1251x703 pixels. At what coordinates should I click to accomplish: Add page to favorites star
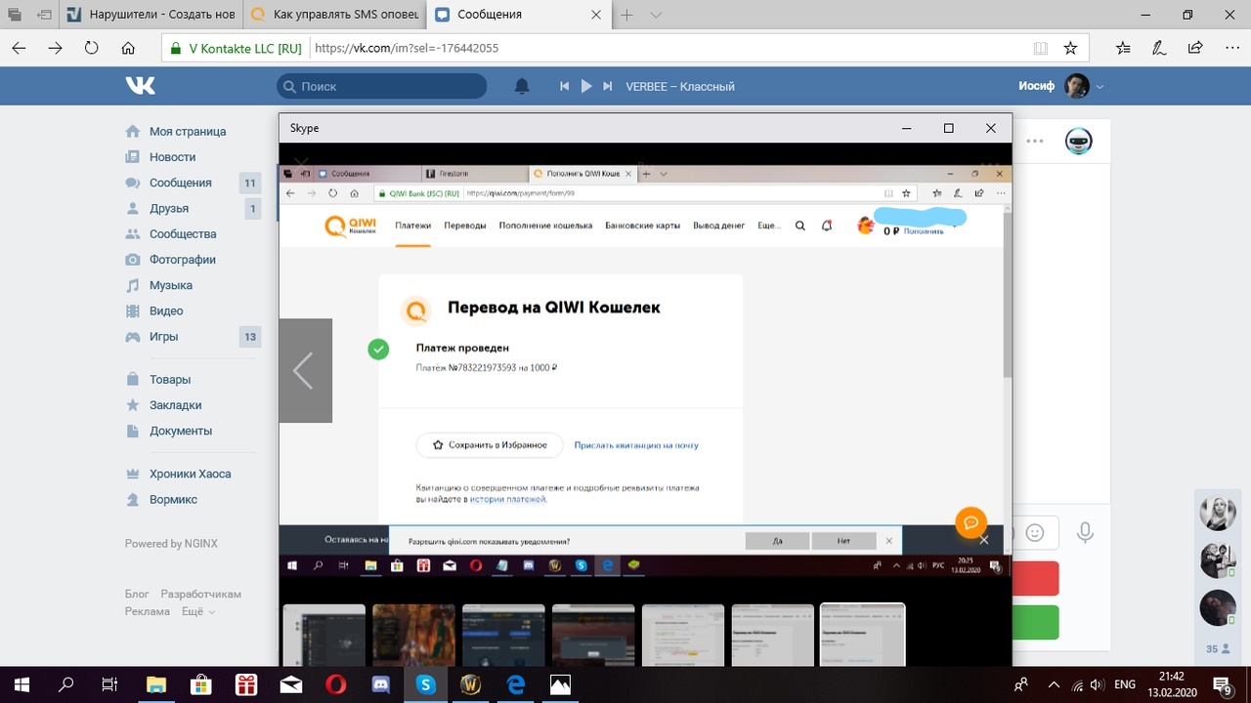pyautogui.click(x=1070, y=48)
